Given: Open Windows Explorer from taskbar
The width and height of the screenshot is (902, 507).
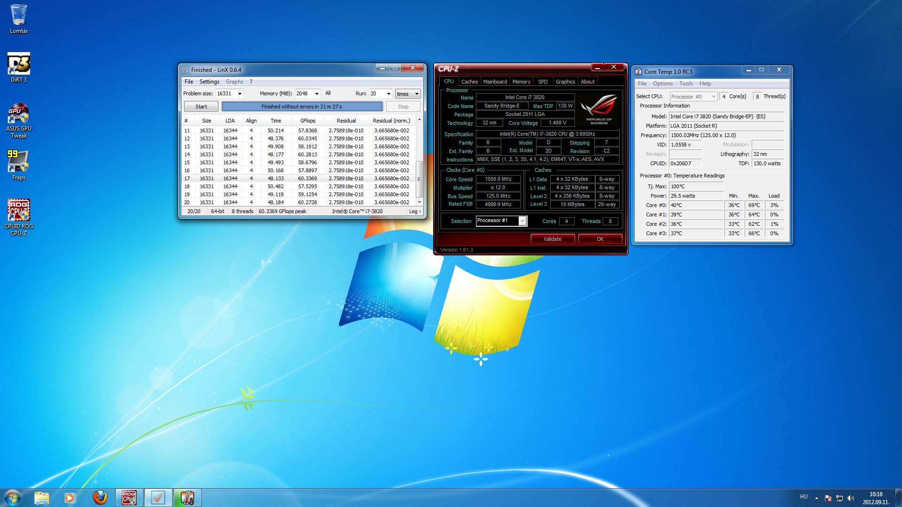Looking at the screenshot, I should (41, 498).
